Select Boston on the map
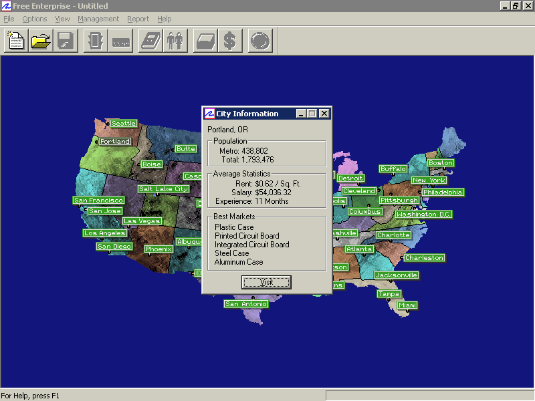 pos(441,163)
